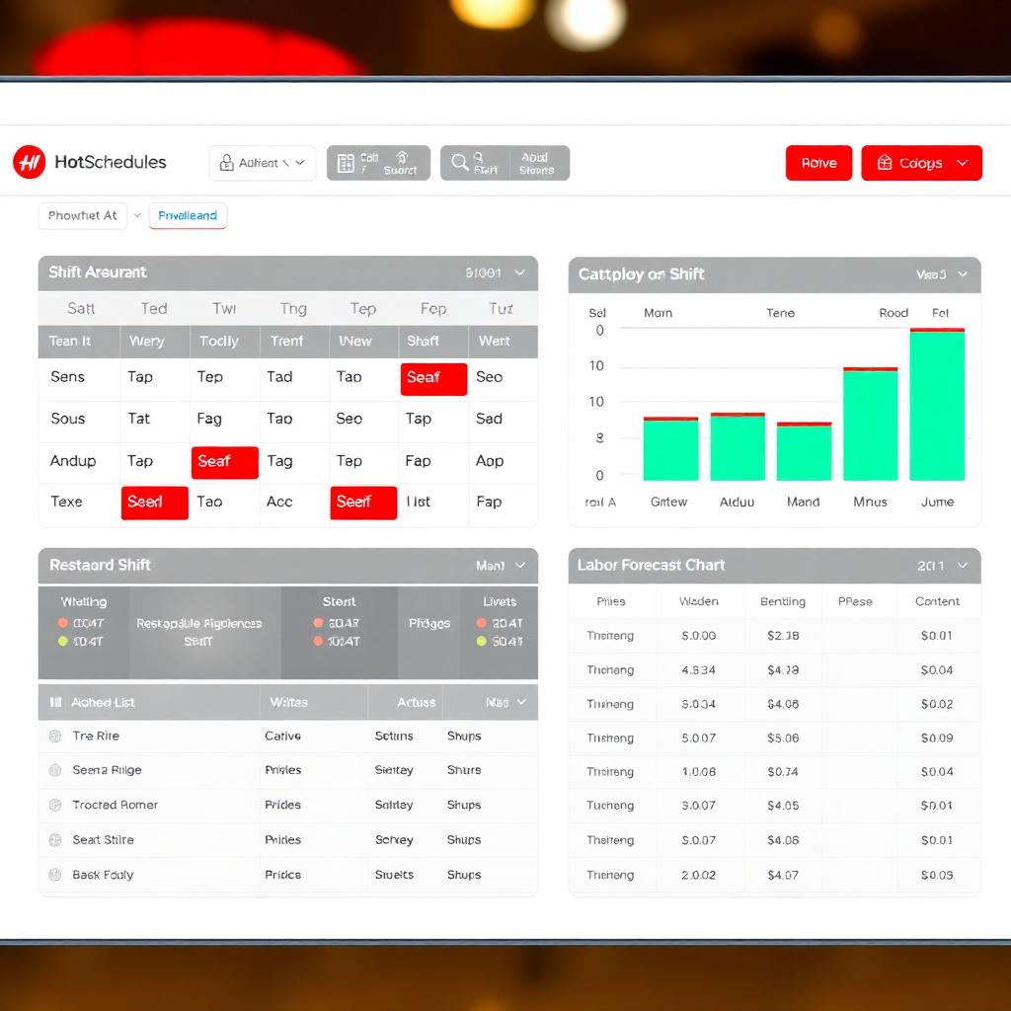Click Back Fddly list row name
1011x1011 pixels.
point(103,875)
